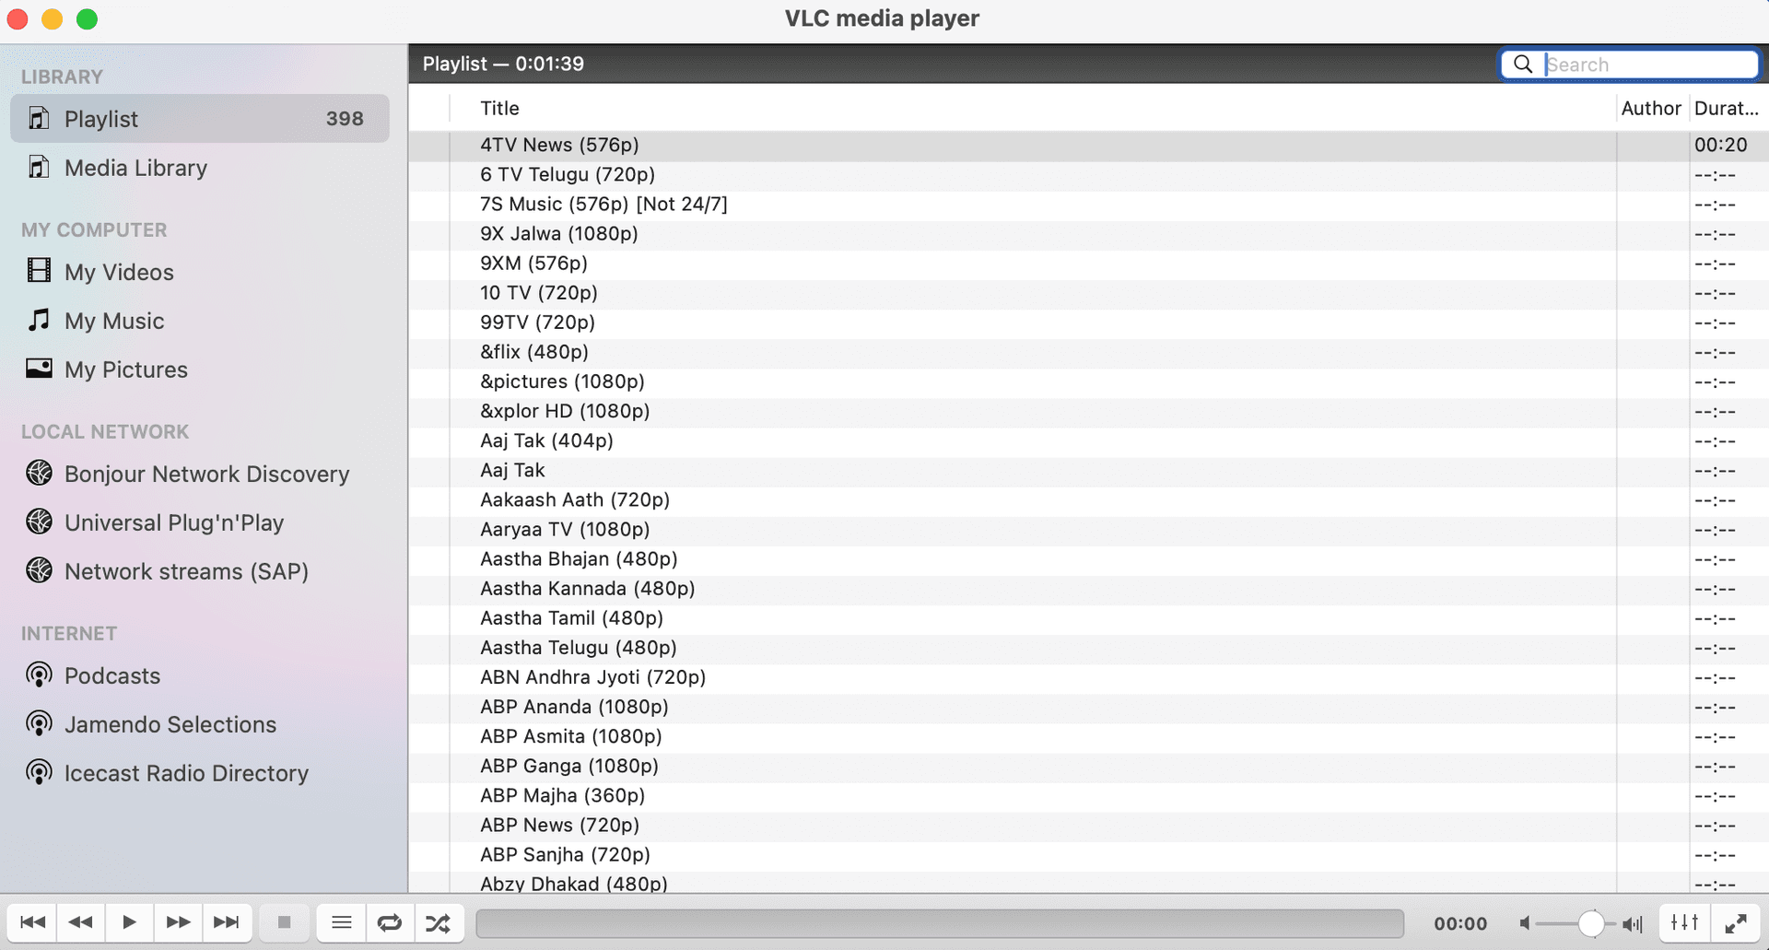Select 9XM (576p) entry
The width and height of the screenshot is (1769, 950).
point(1088,264)
